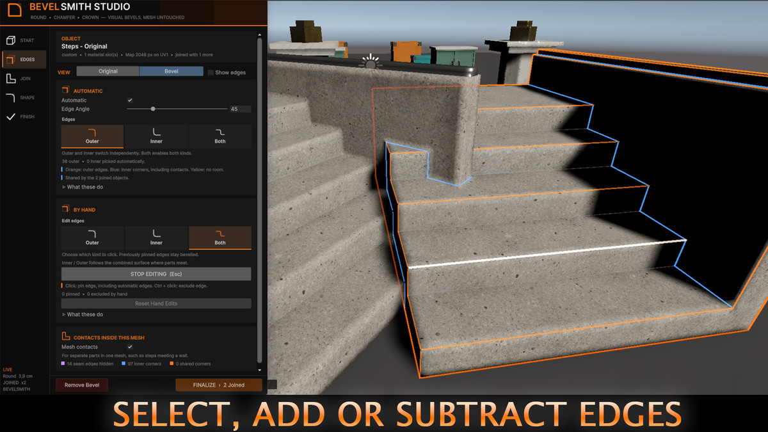Click the '38 outer' count text

(71, 161)
